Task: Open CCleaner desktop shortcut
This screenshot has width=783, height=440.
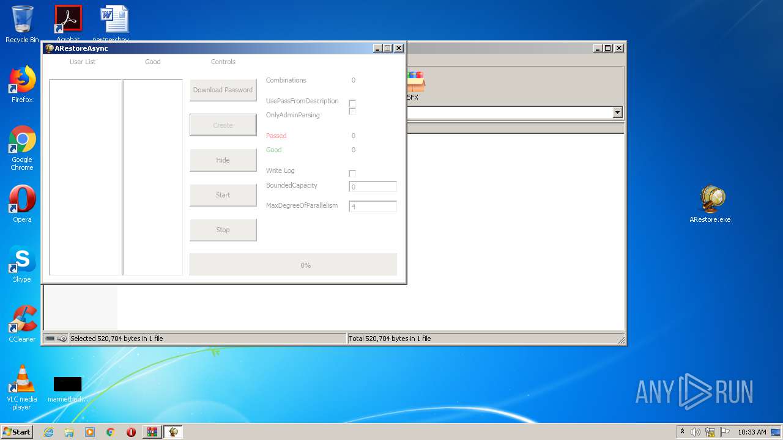Action: tap(22, 324)
